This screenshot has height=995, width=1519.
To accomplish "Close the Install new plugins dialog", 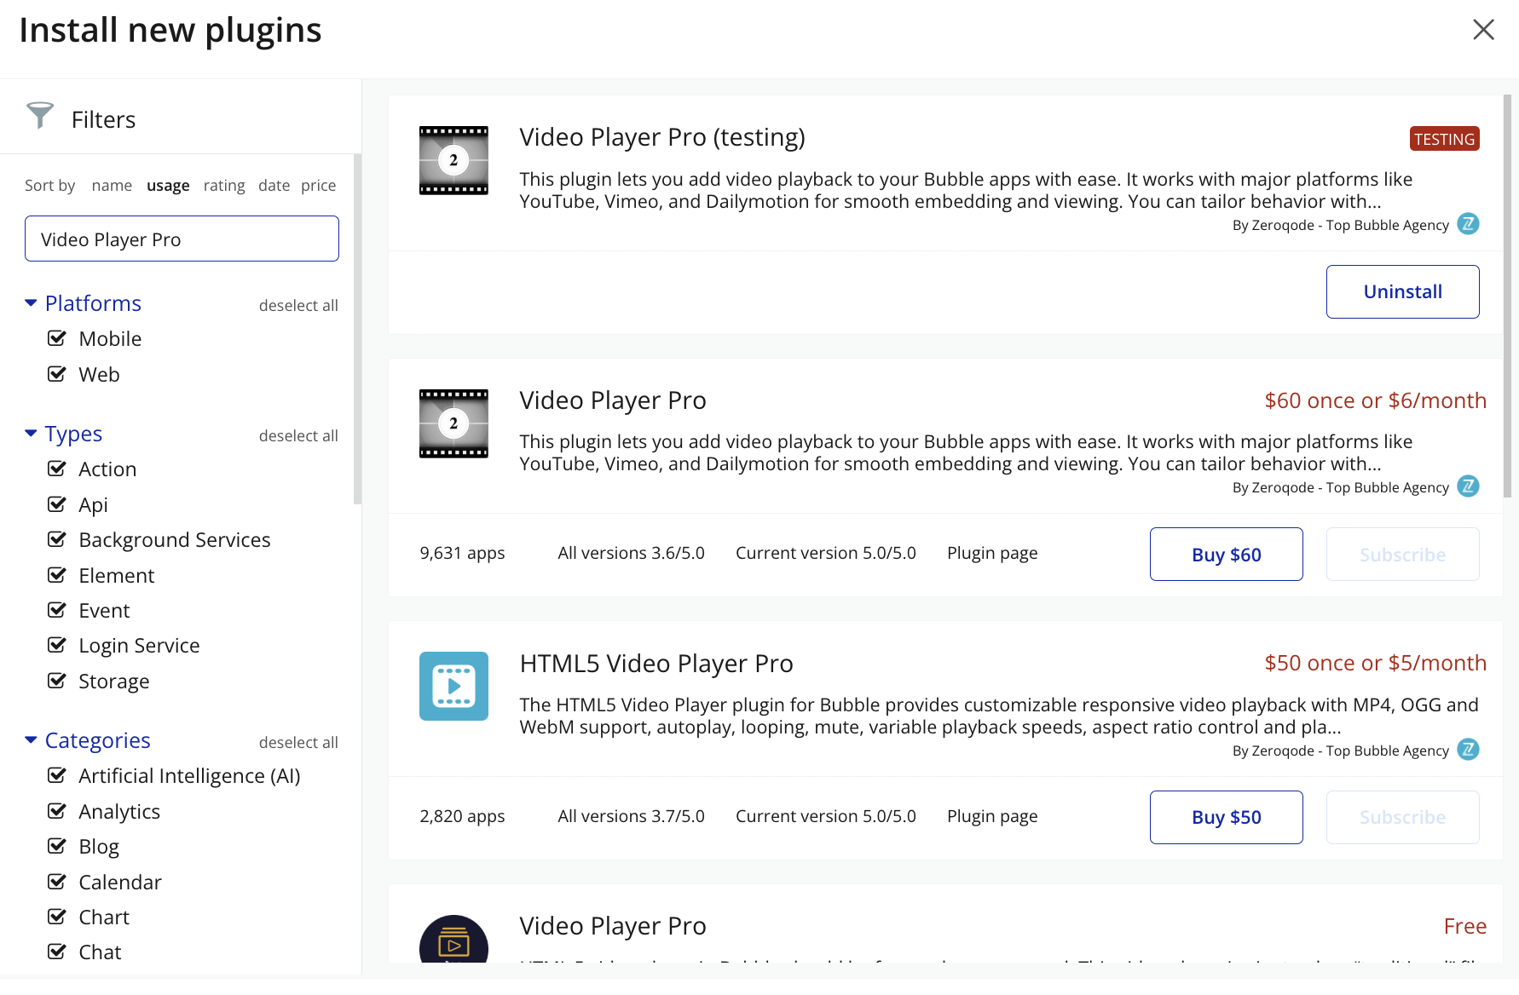I will [x=1483, y=30].
